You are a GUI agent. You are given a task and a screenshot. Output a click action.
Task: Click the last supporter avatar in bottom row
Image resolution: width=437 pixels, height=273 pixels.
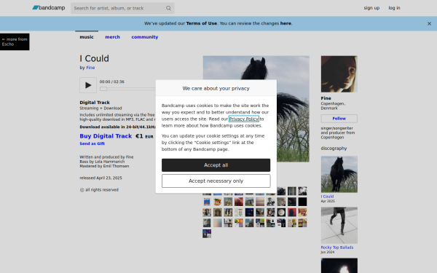tap(207, 234)
